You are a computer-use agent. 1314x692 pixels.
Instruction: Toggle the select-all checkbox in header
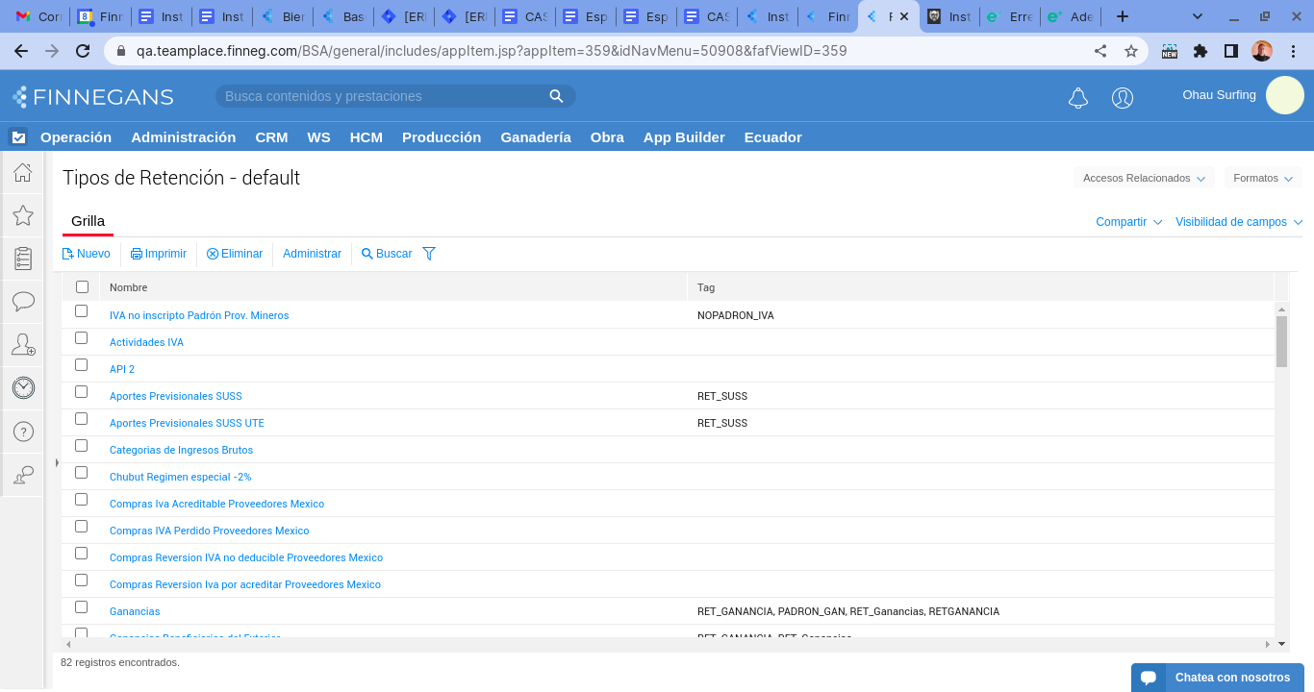pyautogui.click(x=82, y=286)
